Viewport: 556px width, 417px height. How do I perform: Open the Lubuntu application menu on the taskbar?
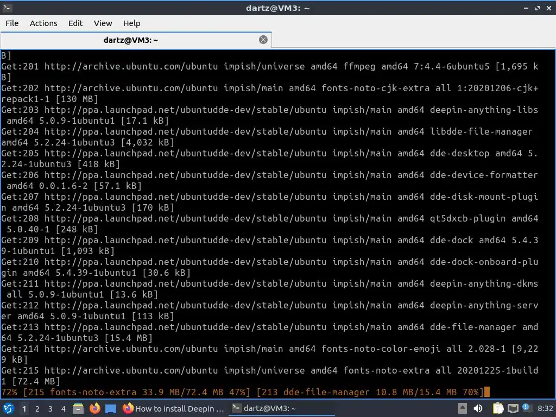coord(8,408)
